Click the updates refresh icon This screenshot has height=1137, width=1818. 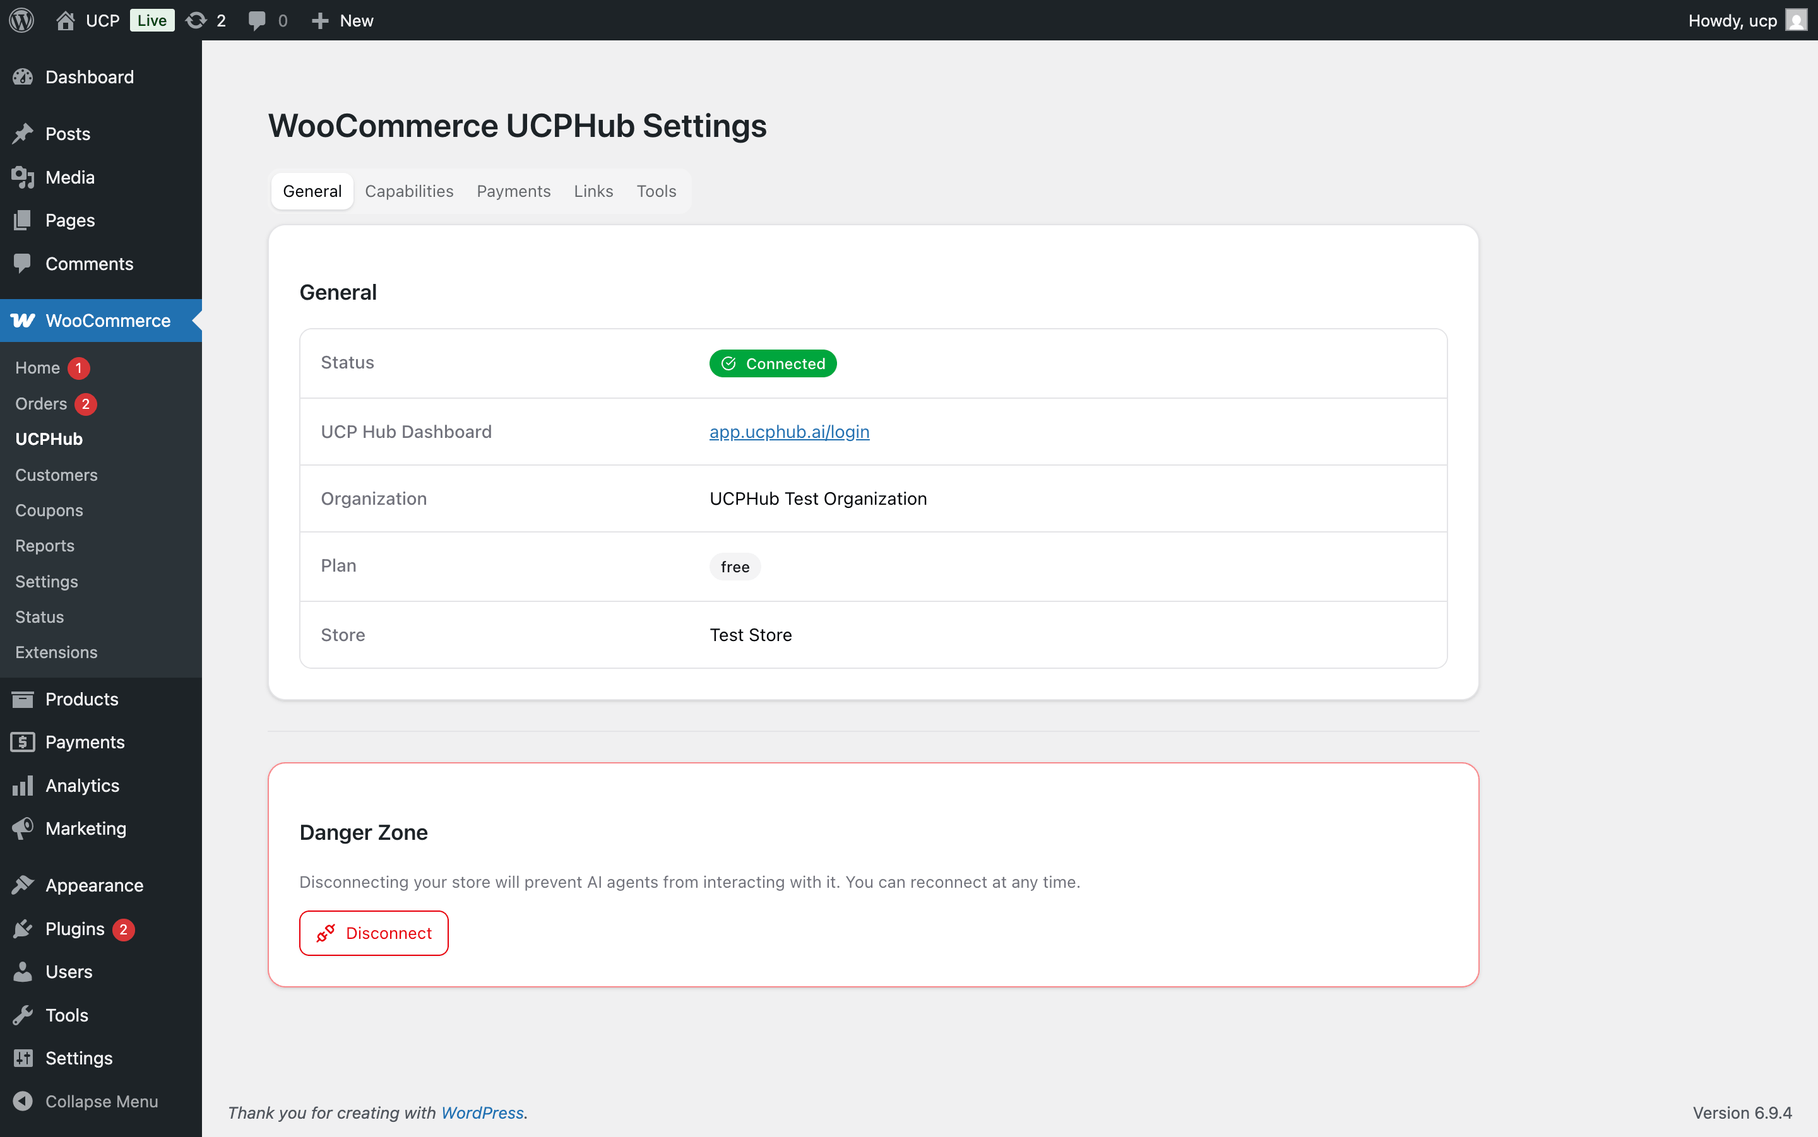point(196,20)
